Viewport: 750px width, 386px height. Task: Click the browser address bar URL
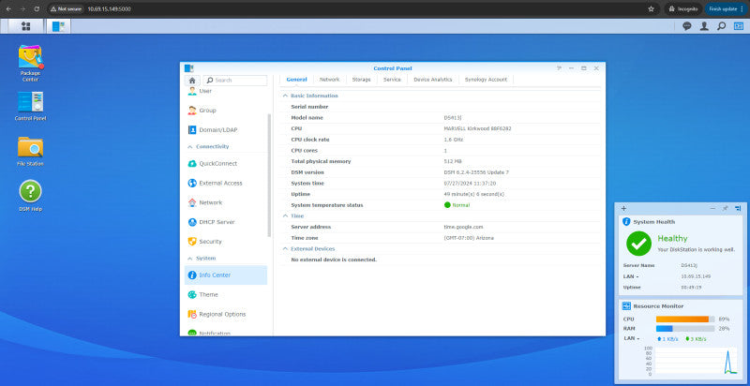pos(109,8)
